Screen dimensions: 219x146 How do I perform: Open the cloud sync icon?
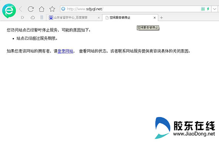point(33,18)
